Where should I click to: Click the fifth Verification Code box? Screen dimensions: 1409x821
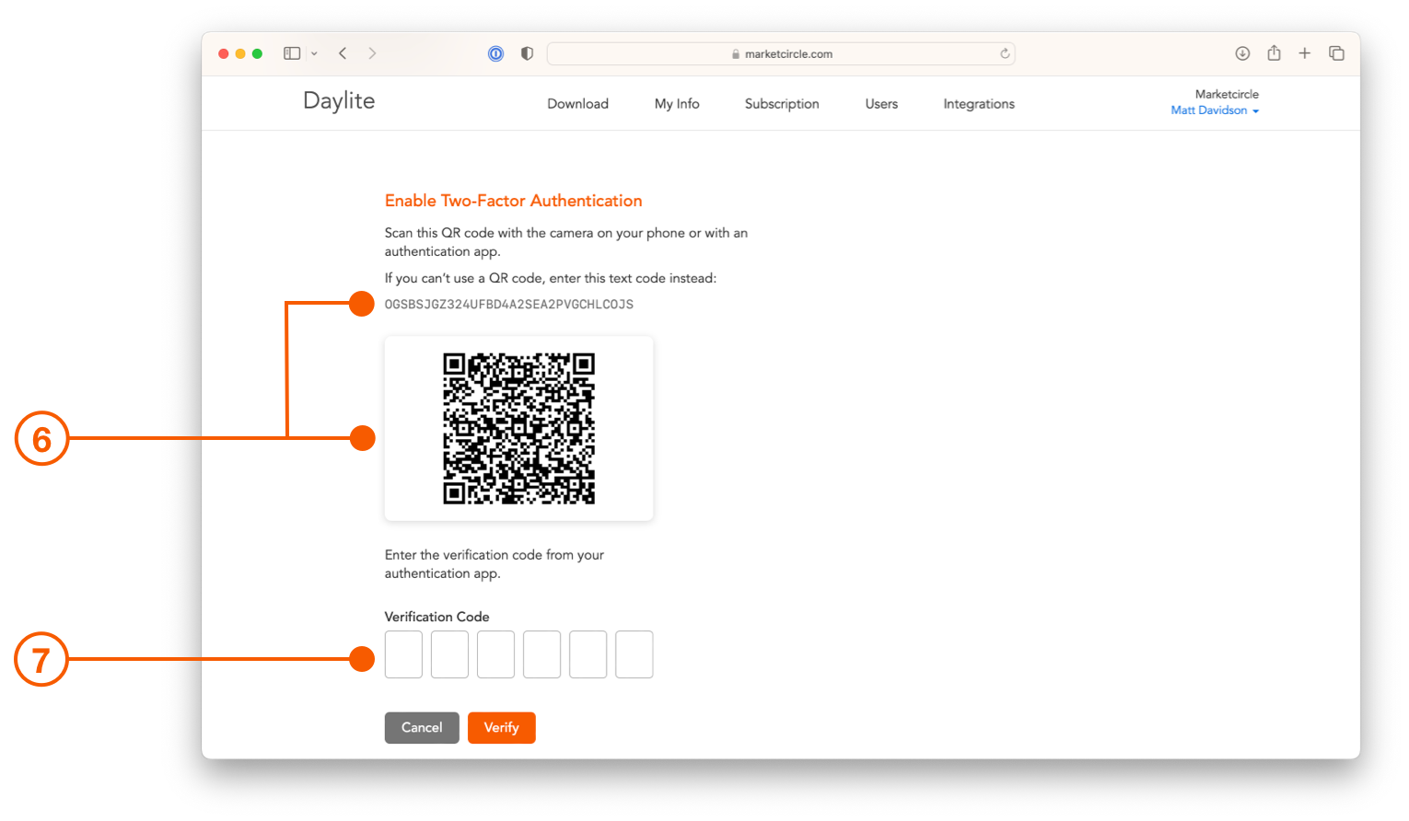[x=588, y=654]
